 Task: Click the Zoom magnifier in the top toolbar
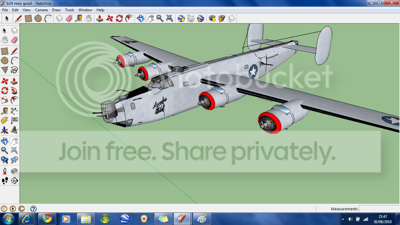(x=160, y=18)
